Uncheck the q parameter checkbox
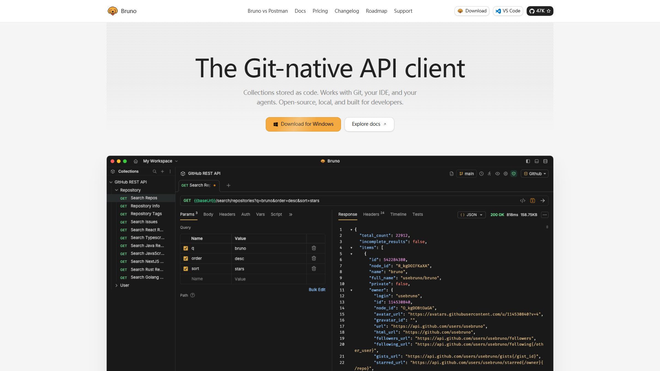The image size is (660, 371). (x=186, y=248)
